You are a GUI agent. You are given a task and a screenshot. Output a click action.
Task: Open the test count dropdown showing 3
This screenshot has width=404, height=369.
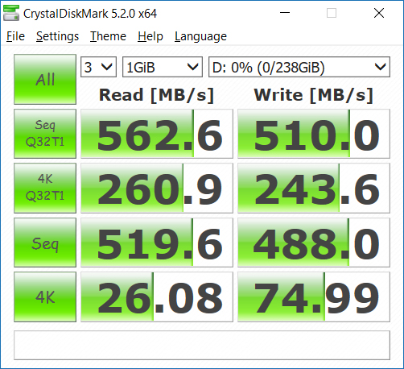(x=98, y=67)
